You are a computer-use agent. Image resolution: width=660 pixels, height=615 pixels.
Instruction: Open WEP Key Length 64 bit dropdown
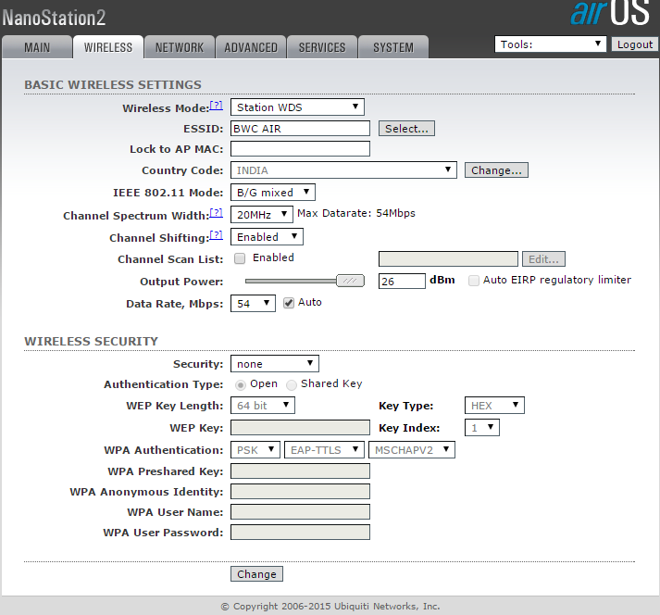pos(263,406)
